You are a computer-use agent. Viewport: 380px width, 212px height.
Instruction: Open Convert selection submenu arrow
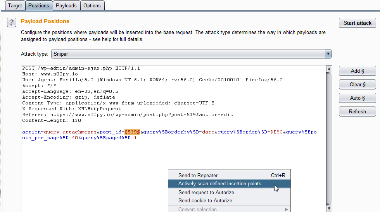pos(286,209)
